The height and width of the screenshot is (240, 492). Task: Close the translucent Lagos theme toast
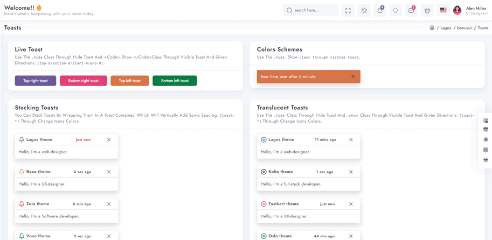point(351,140)
